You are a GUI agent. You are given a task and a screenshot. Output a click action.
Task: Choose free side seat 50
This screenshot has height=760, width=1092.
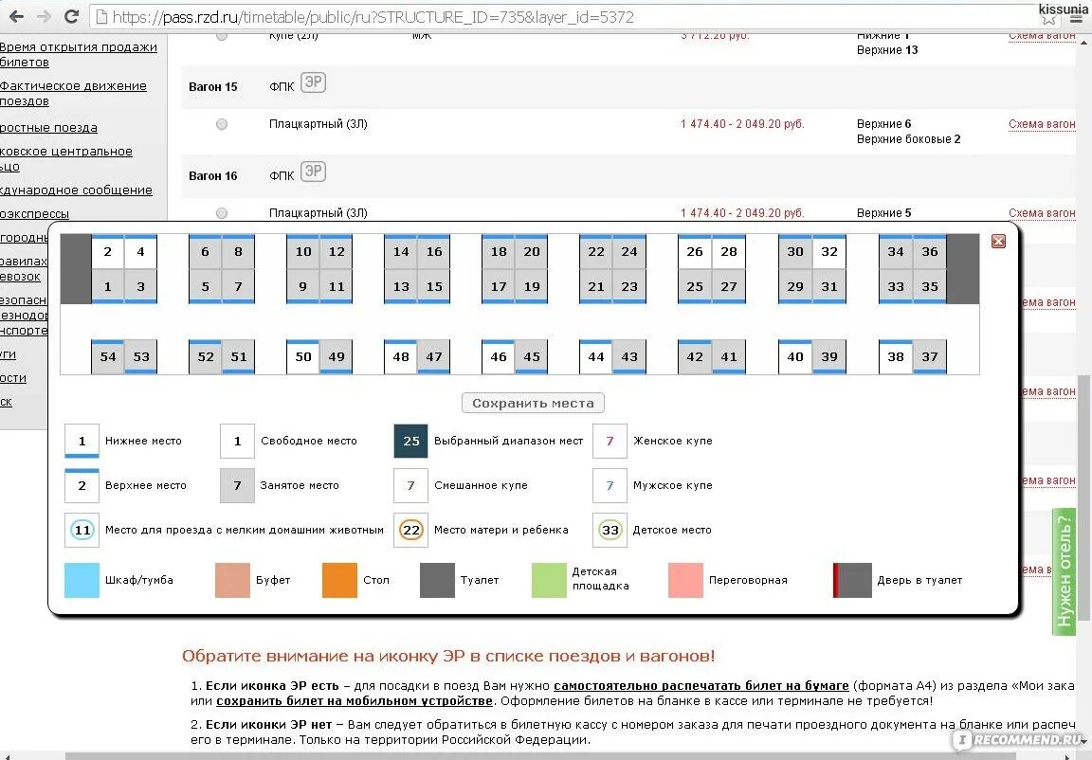point(303,356)
